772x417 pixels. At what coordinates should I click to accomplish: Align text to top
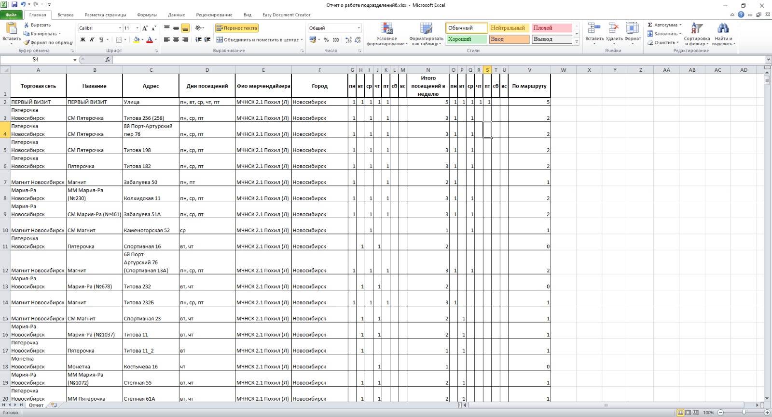point(167,28)
